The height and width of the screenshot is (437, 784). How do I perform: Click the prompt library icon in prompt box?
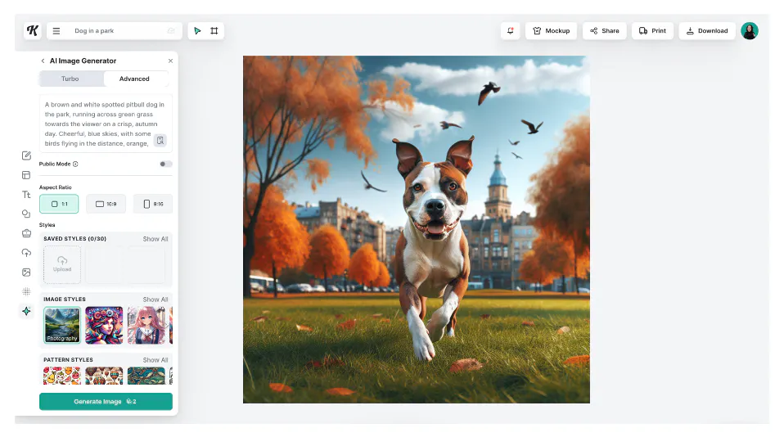pos(160,141)
